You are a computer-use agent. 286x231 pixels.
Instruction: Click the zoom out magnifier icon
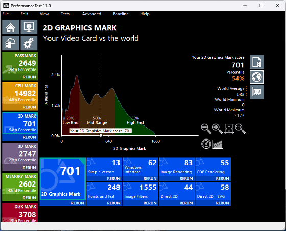point(206,129)
